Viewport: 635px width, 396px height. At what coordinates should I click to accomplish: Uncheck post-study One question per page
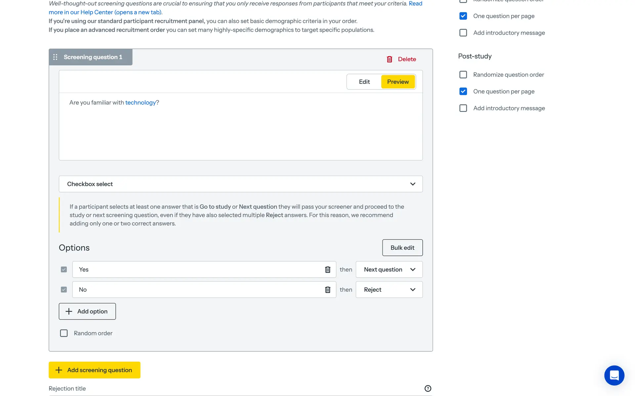pos(463,91)
